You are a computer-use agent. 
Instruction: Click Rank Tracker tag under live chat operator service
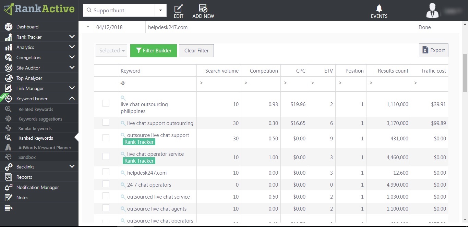pos(139,161)
